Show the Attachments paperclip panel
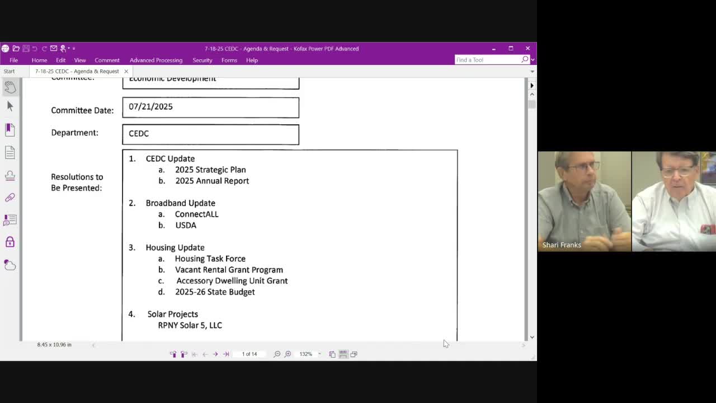Image resolution: width=716 pixels, height=403 pixels. 10,198
